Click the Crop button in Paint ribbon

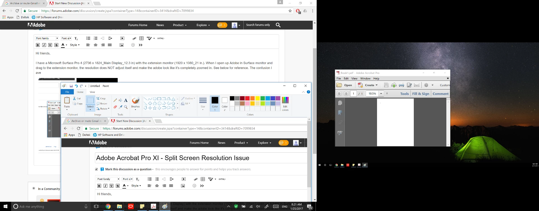pyautogui.click(x=101, y=98)
